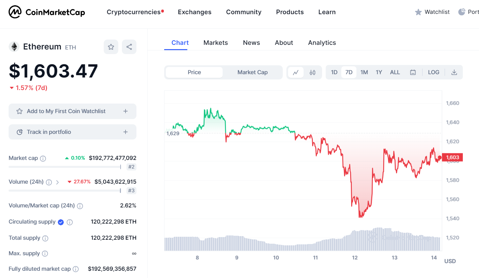This screenshot has height=278, width=479.
Task: Click the Circulating supply info icon
Action: [x=70, y=222]
